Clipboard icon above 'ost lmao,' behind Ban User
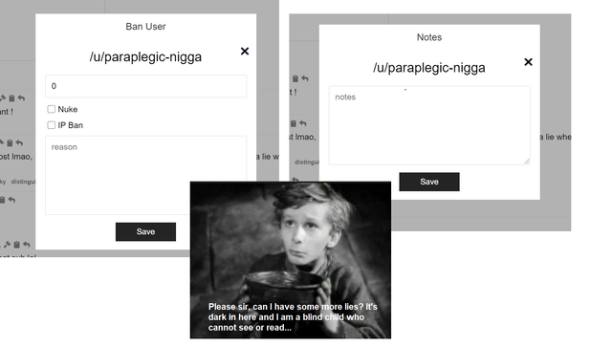The width and height of the screenshot is (612, 347). click(x=10, y=143)
